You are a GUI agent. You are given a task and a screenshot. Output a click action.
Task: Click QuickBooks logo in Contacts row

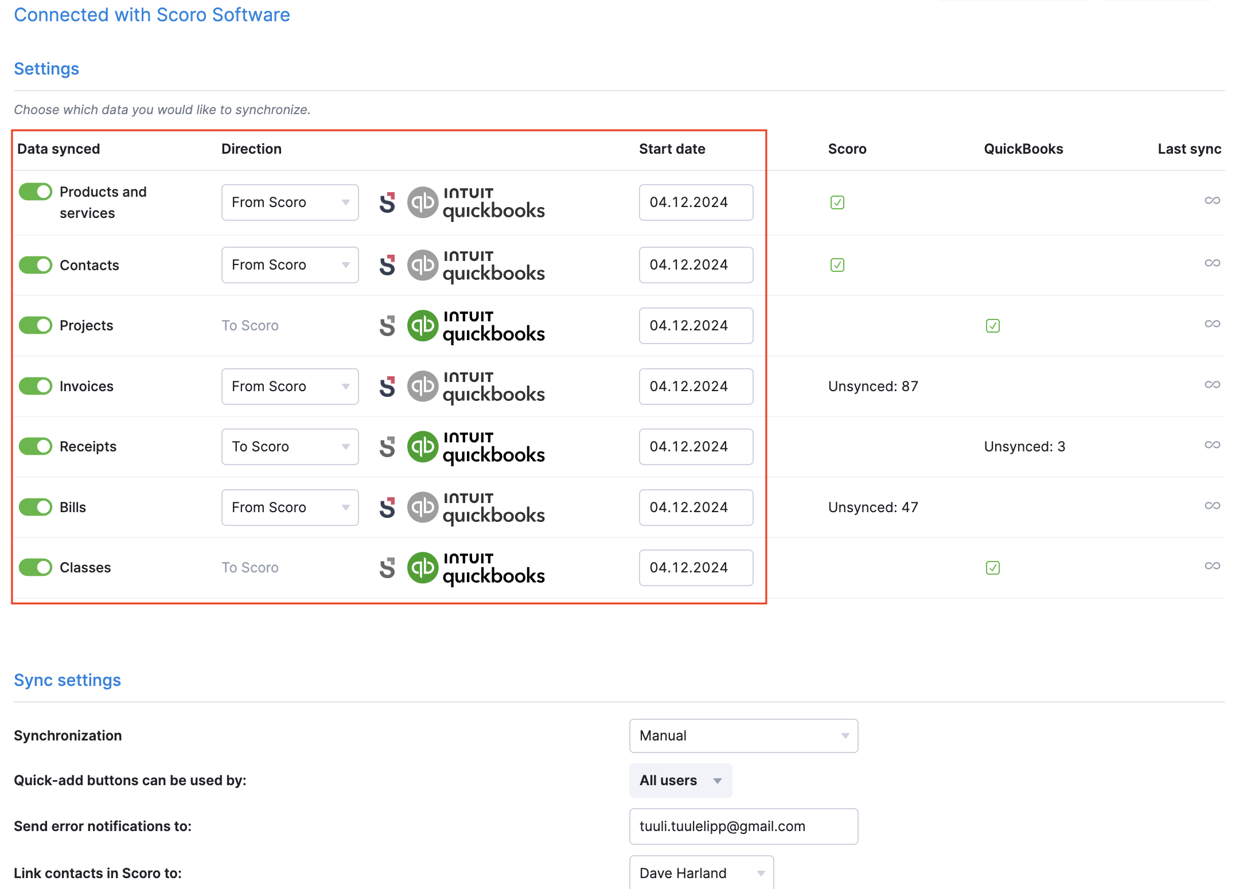point(476,266)
